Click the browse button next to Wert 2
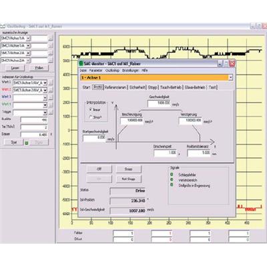Image resolution: width=267 pixels, height=267 pixels. point(51,90)
